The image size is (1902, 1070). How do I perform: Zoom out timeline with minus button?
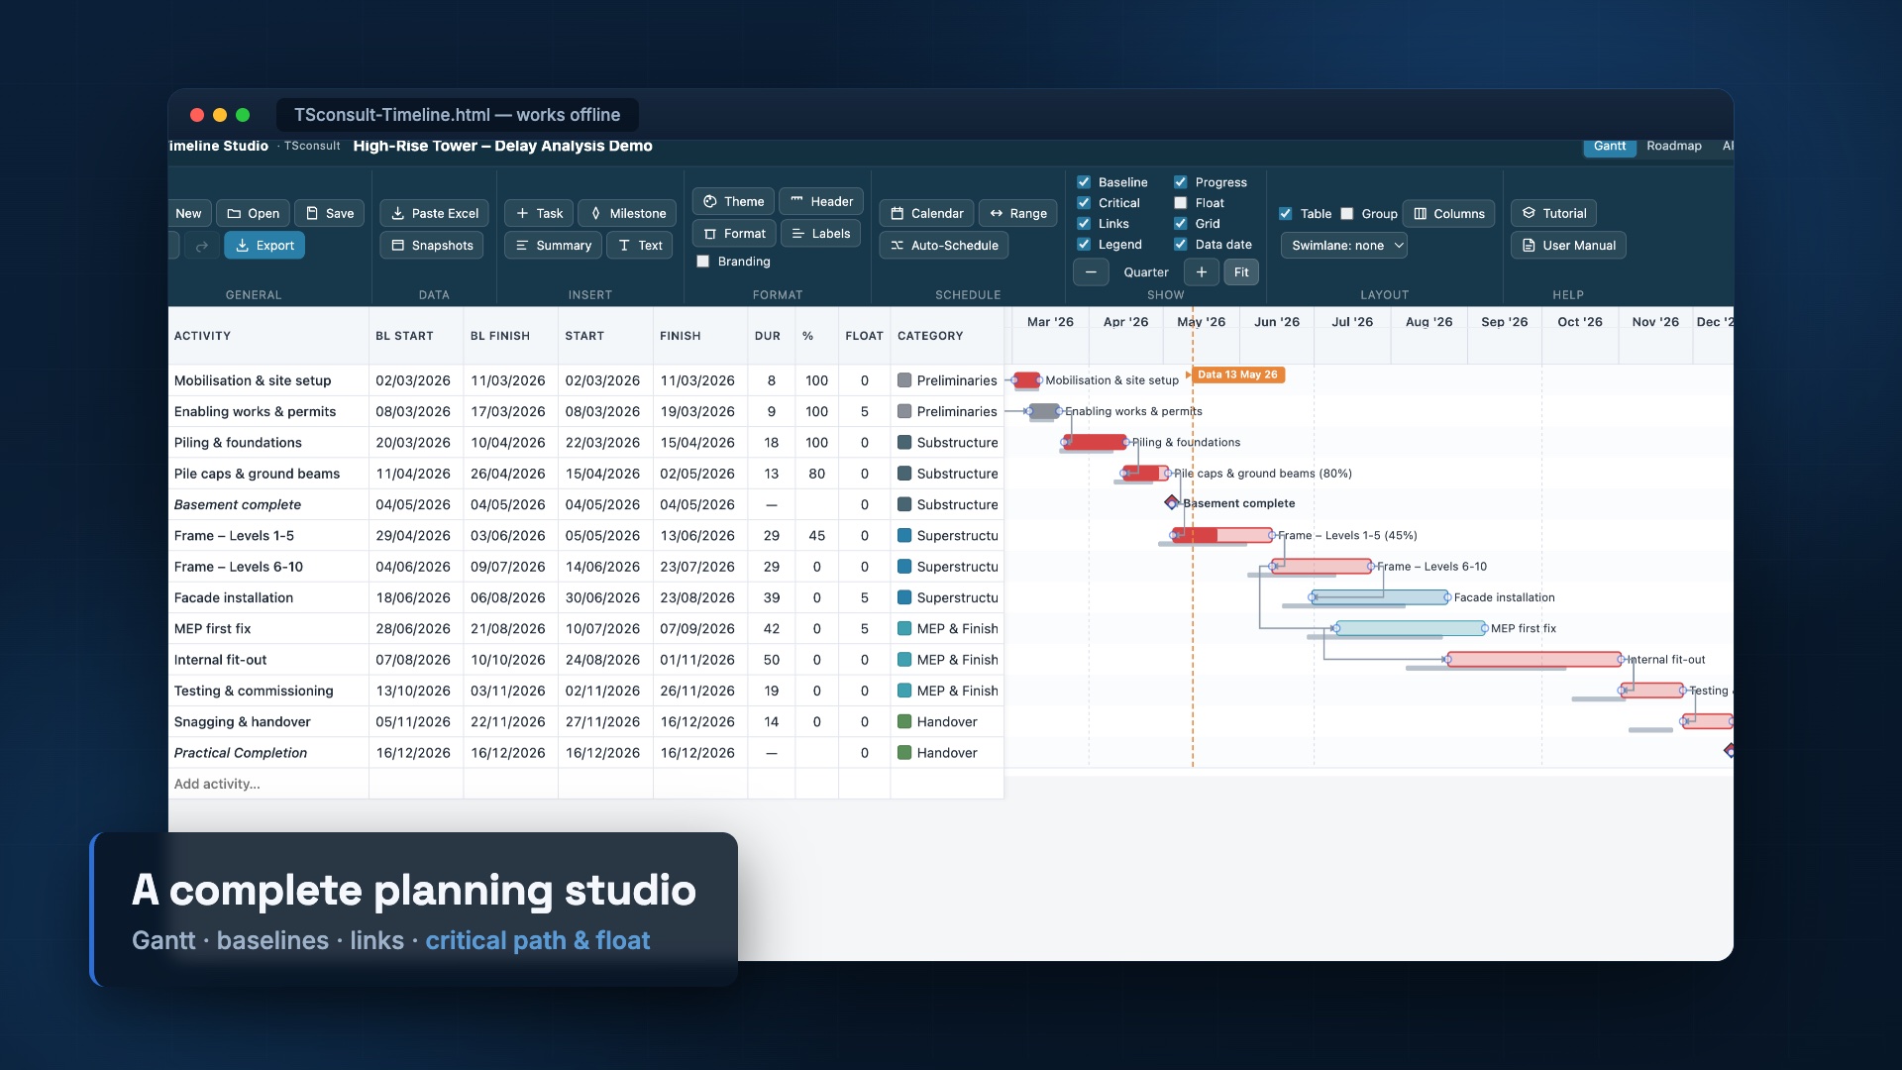1091,272
